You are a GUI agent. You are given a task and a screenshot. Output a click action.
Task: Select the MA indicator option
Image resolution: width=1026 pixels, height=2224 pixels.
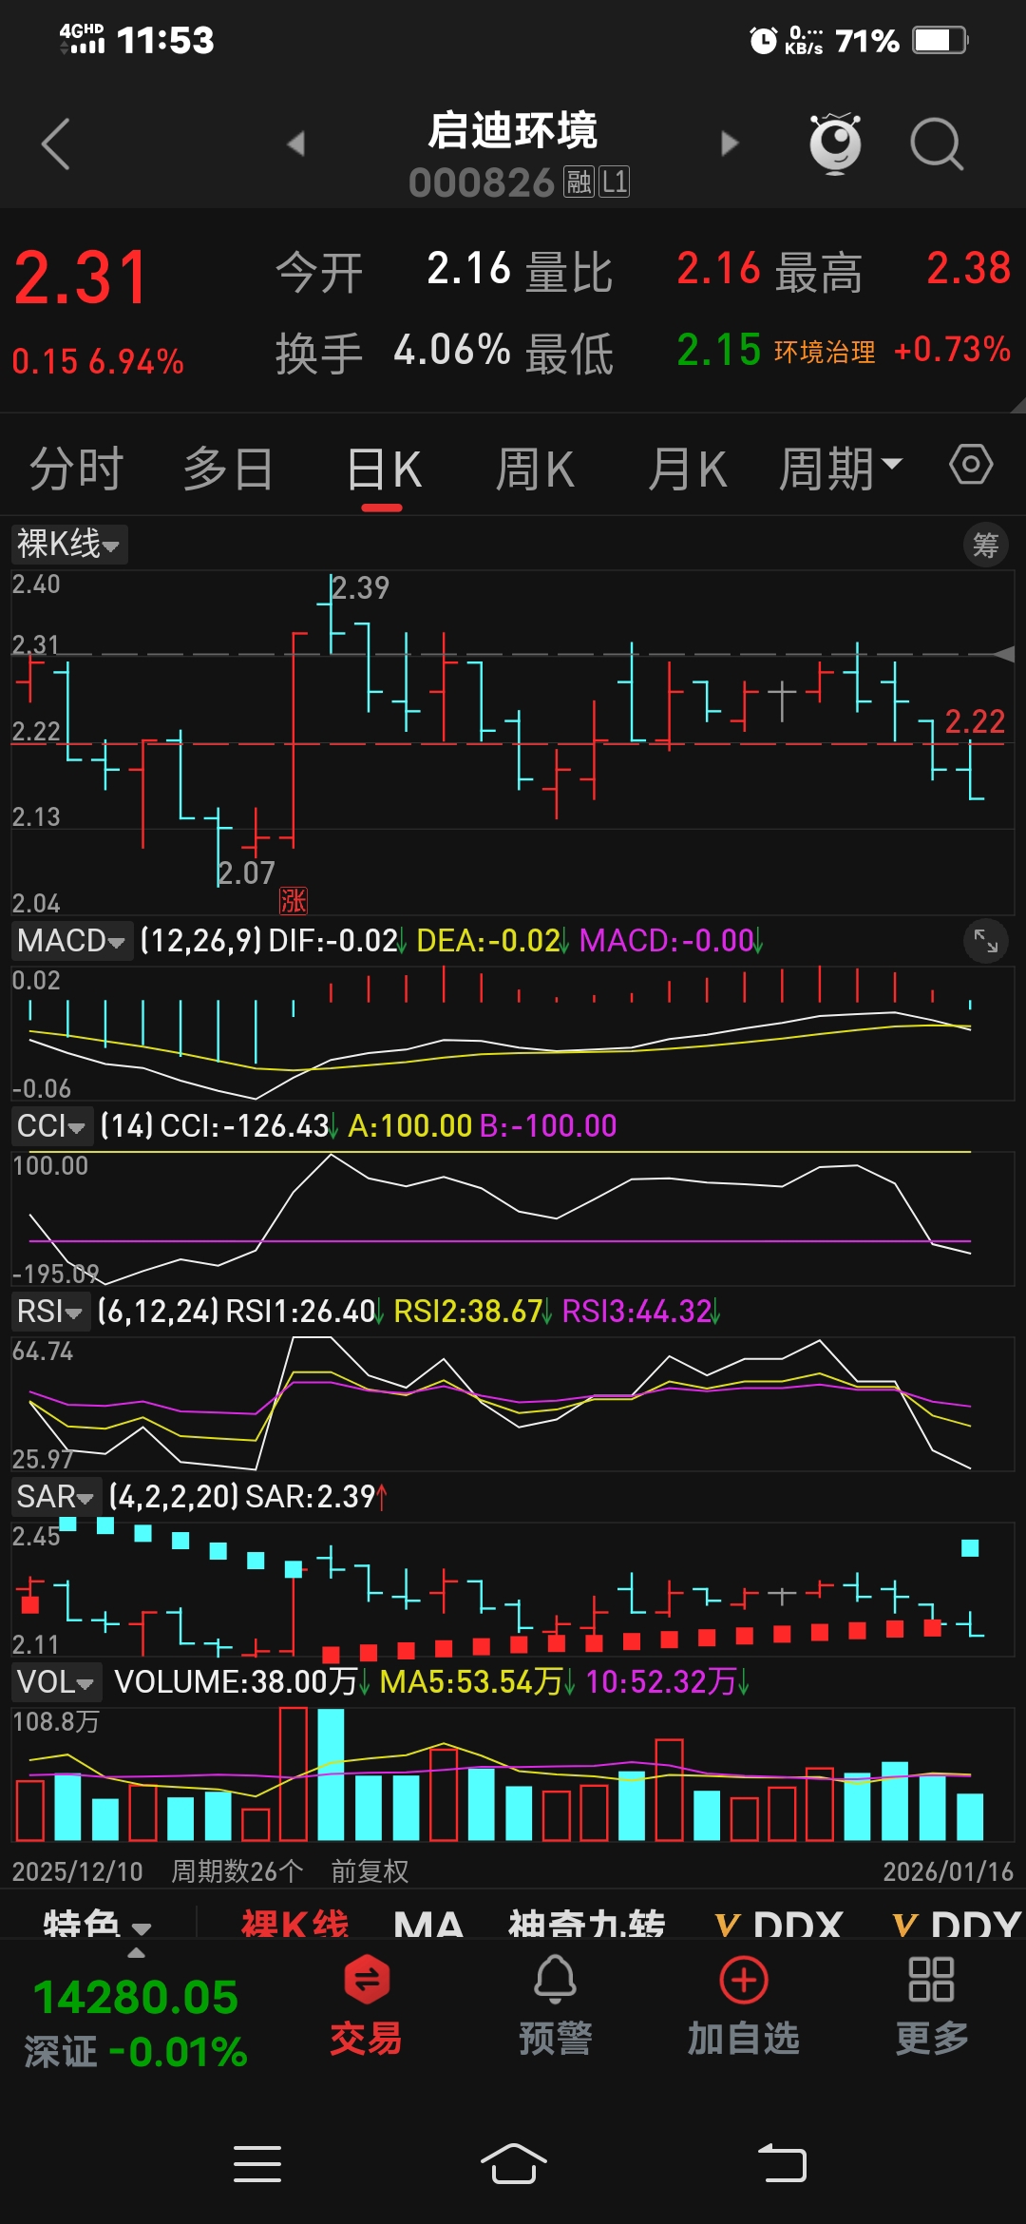click(x=428, y=1925)
